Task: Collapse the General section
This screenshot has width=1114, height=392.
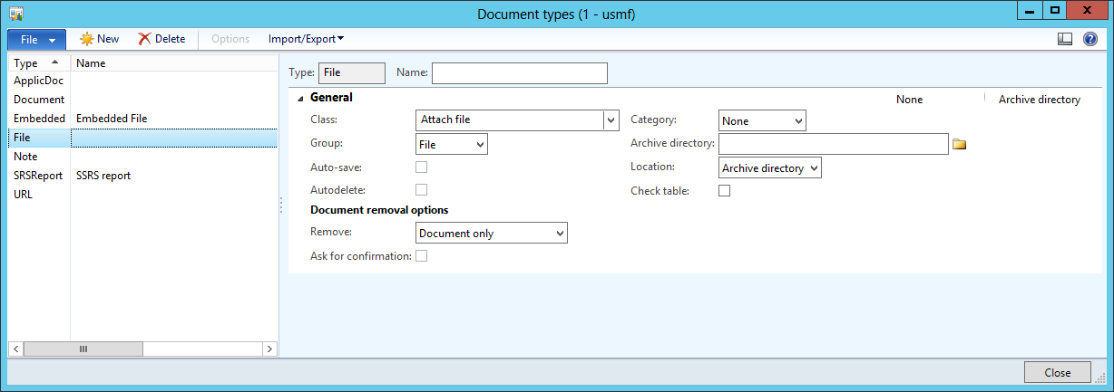Action: point(300,99)
